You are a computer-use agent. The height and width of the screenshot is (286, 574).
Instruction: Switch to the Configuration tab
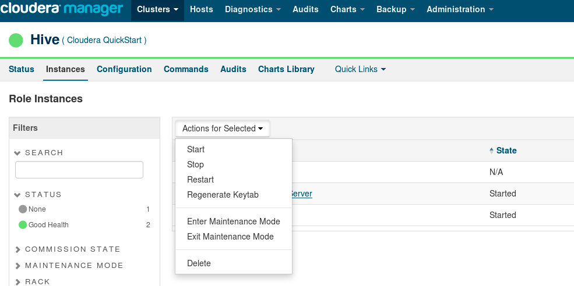pos(124,69)
